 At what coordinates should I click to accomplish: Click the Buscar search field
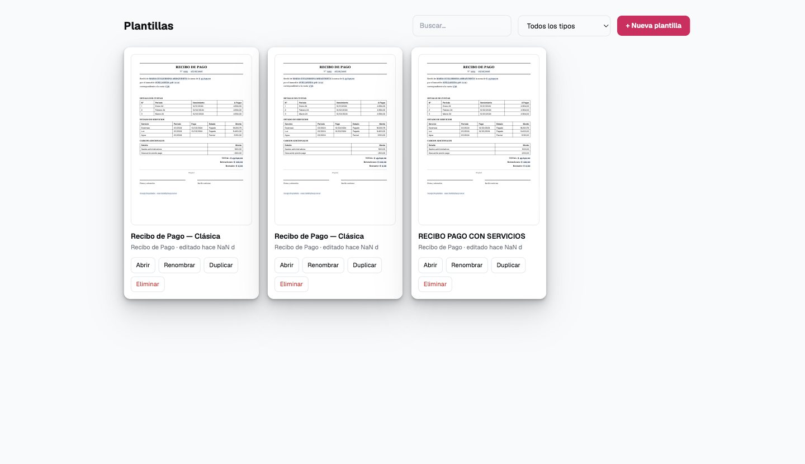(x=462, y=26)
